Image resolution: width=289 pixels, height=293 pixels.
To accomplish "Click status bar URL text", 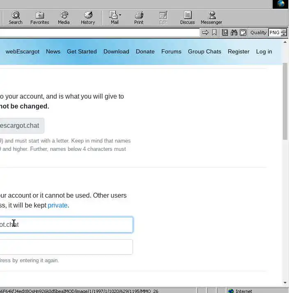I will coord(79,291).
